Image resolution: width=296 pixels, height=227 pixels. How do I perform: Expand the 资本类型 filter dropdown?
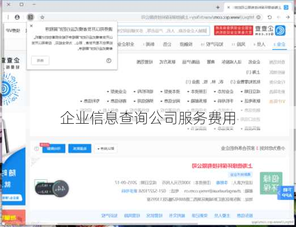pyautogui.click(x=170, y=92)
